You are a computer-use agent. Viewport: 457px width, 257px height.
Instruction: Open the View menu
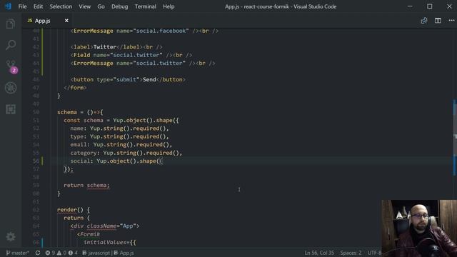pyautogui.click(x=84, y=6)
